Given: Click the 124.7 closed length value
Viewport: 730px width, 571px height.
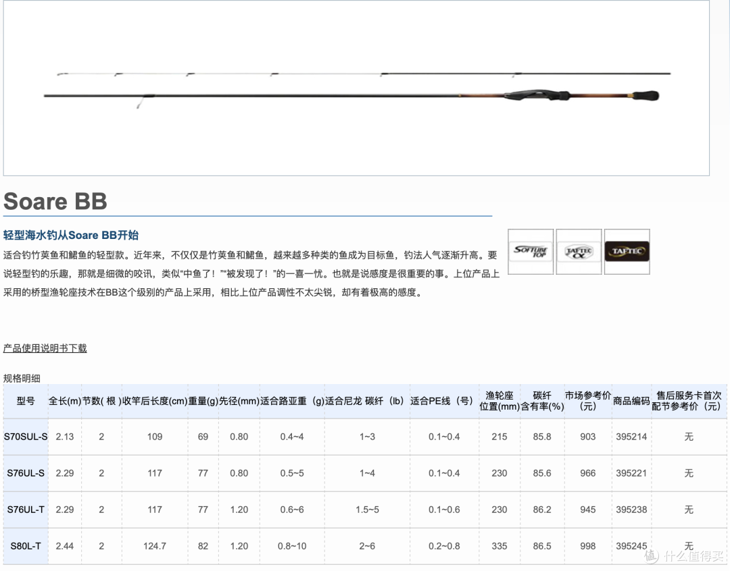Looking at the screenshot, I should pyautogui.click(x=155, y=546).
